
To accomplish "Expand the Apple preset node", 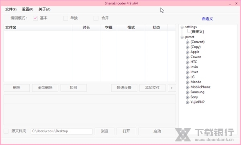I will [x=187, y=52].
